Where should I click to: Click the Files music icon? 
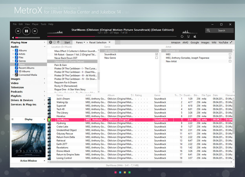16,57
